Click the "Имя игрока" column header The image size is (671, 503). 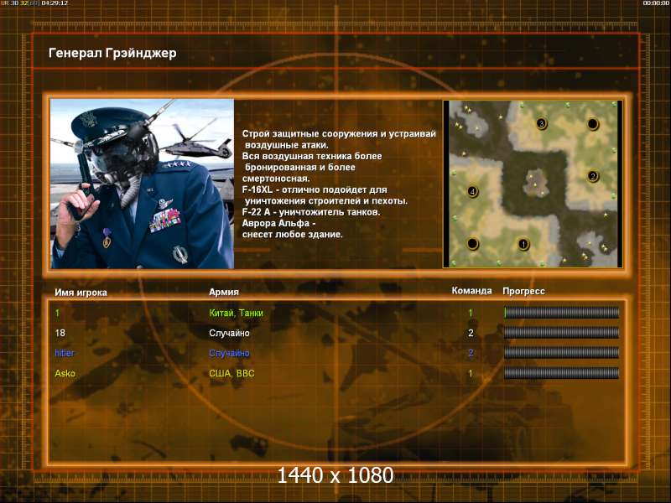81,293
